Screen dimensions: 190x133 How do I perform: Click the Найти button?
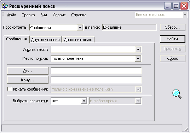click(172, 39)
